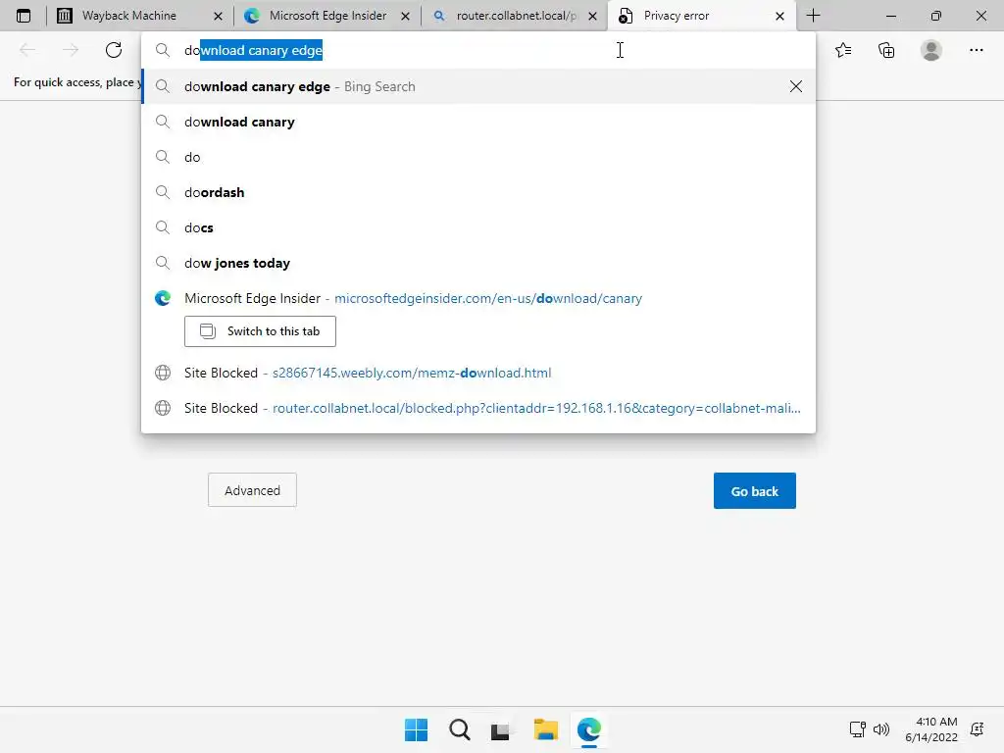Open the notification center icon
The image size is (1004, 753).
[978, 729]
